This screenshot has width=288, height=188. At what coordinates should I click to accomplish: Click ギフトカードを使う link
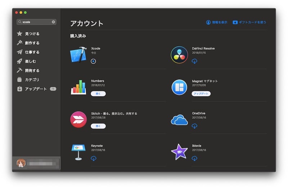pyautogui.click(x=249, y=22)
